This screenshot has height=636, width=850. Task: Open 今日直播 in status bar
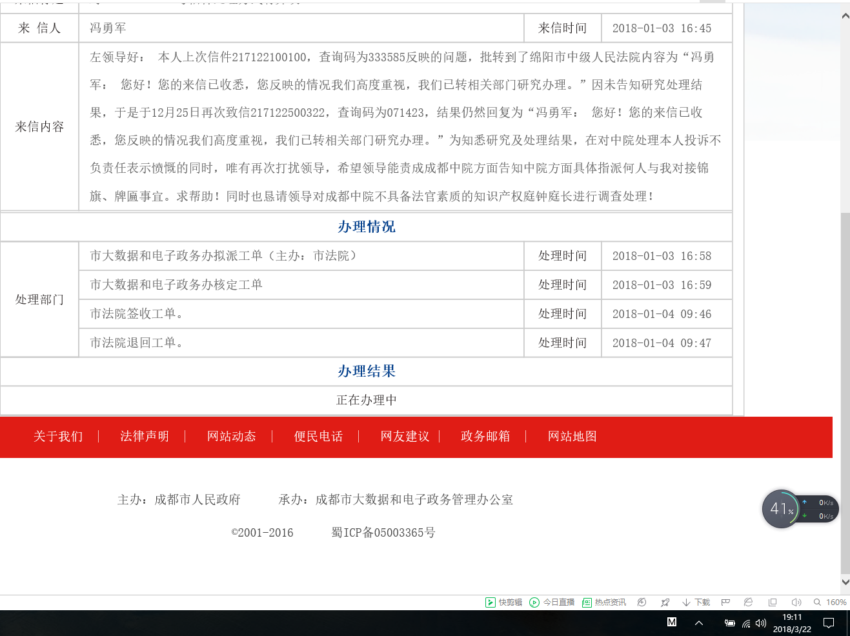(x=552, y=602)
